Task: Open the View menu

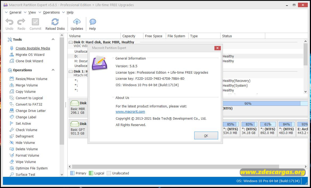Action: (32, 12)
